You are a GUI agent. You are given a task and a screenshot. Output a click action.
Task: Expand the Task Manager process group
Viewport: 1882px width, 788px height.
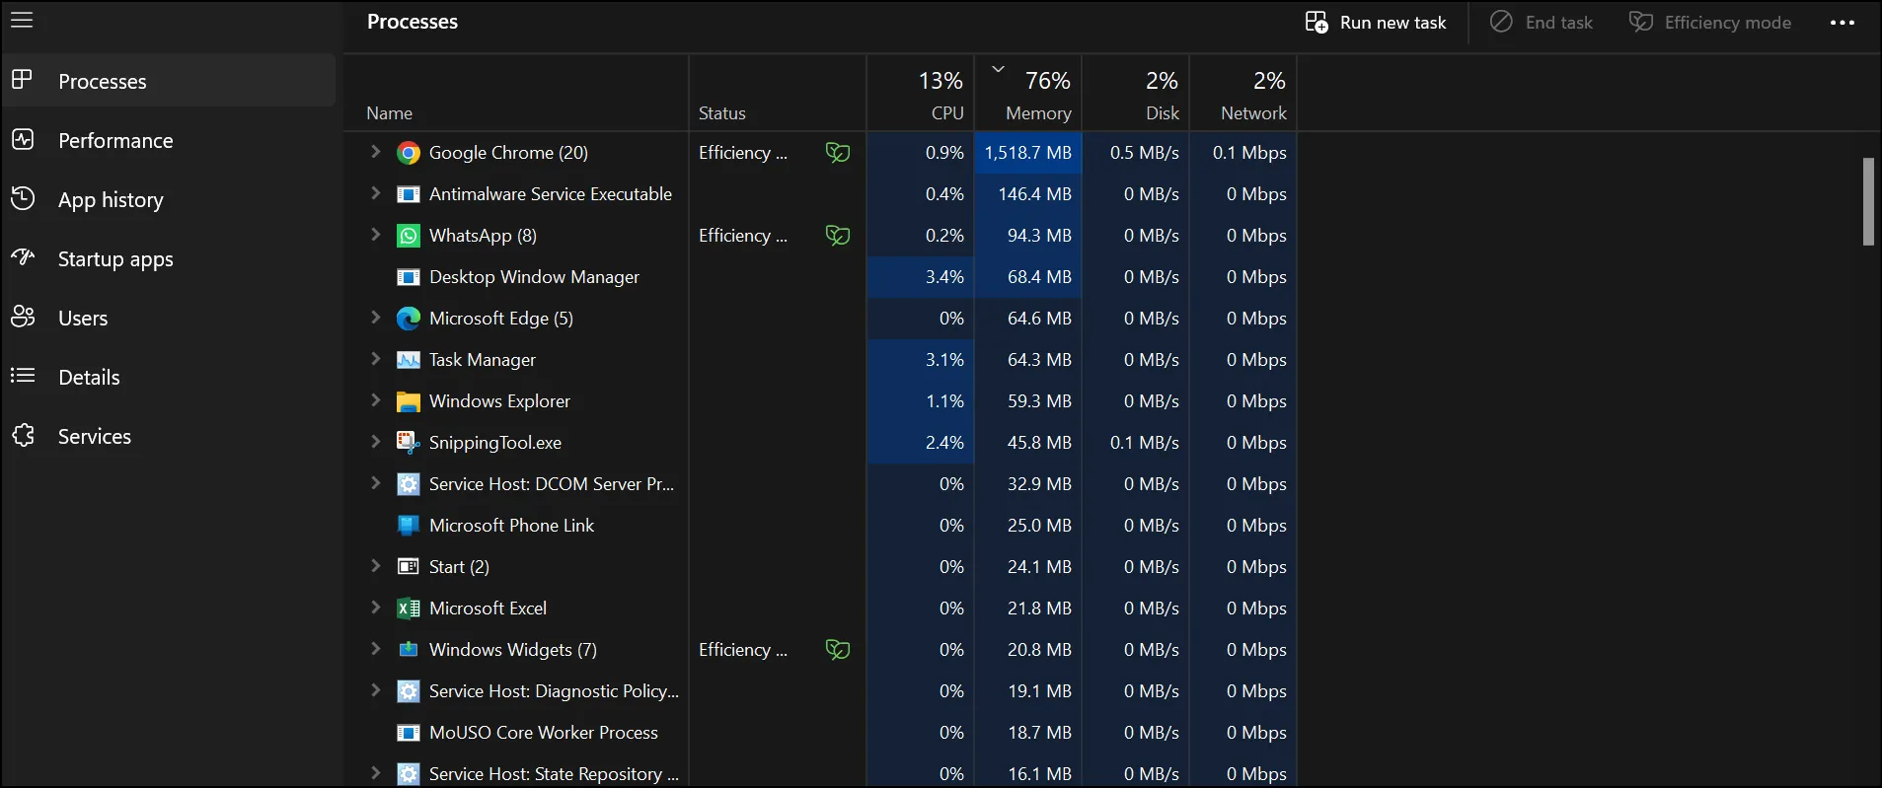(x=375, y=359)
